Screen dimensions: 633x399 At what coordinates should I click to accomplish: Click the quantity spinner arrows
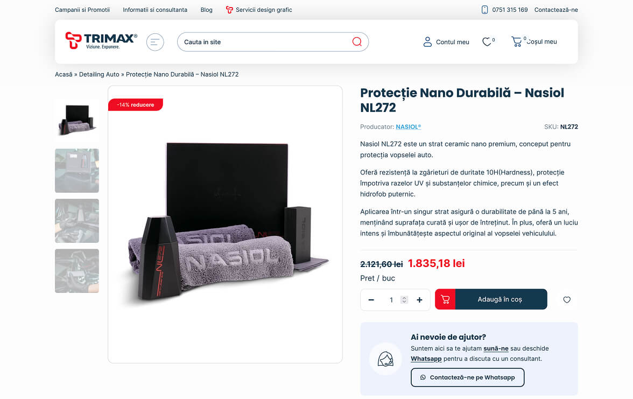(x=404, y=299)
